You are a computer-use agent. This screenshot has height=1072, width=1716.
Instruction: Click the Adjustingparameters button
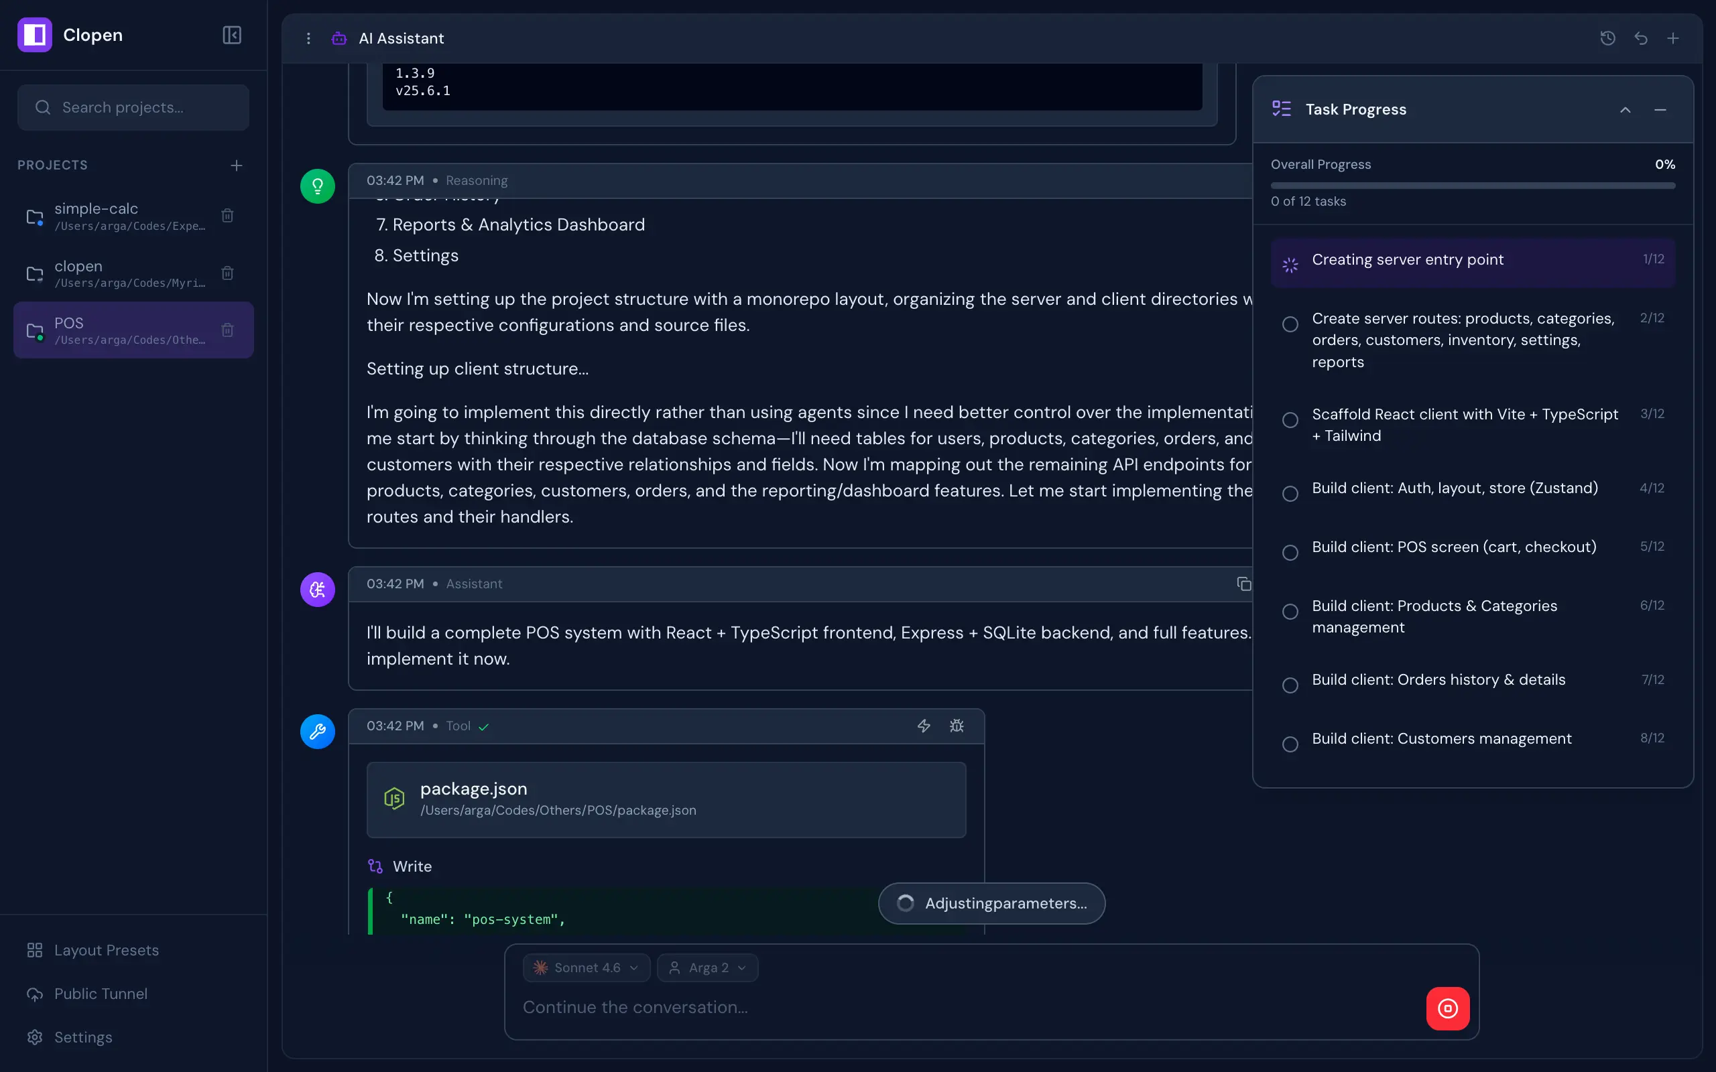tap(991, 902)
